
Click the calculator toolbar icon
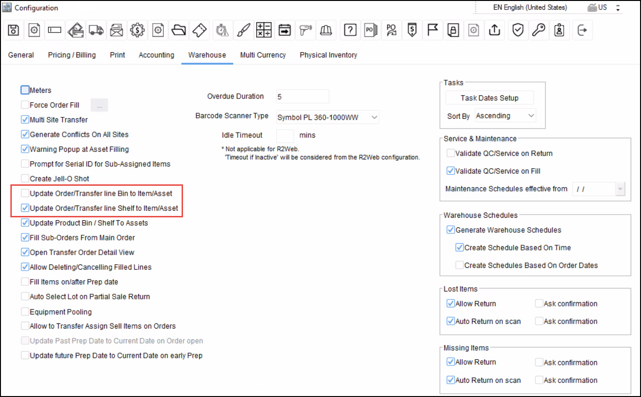click(264, 30)
